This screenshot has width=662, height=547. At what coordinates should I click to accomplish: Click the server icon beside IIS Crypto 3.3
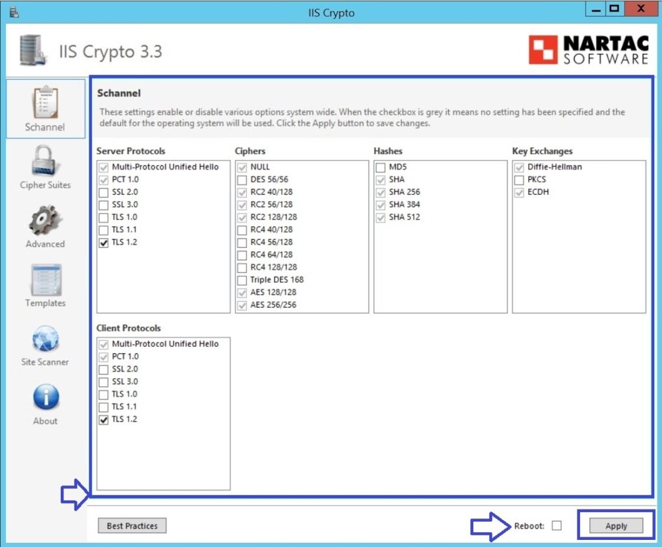(x=32, y=50)
